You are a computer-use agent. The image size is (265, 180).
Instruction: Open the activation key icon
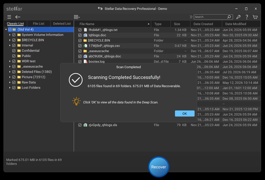point(238,17)
